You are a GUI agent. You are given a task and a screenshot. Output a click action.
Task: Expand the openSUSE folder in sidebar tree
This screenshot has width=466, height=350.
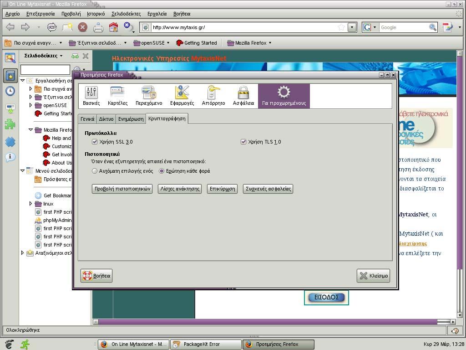point(30,105)
